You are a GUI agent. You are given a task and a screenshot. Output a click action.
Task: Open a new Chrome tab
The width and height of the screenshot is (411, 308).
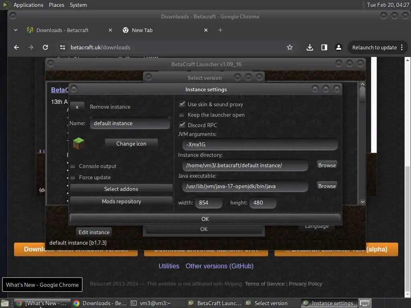[220, 30]
